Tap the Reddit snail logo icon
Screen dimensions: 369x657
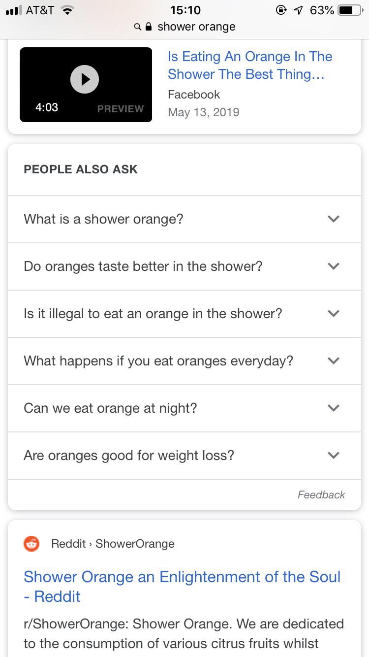31,544
